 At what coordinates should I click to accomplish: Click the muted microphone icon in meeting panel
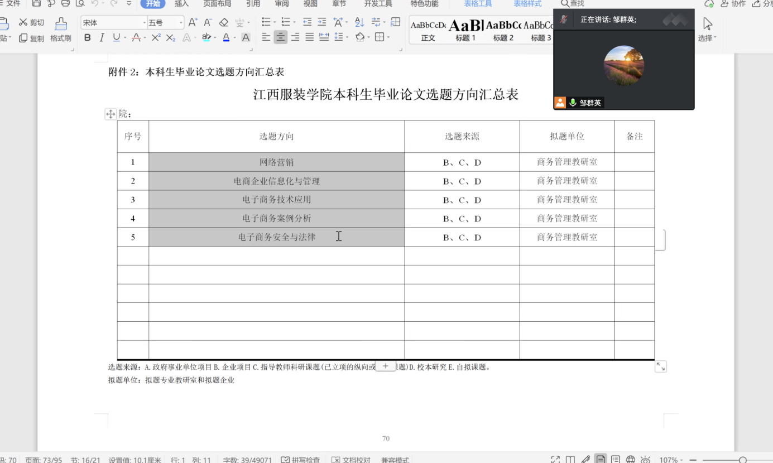(x=564, y=20)
